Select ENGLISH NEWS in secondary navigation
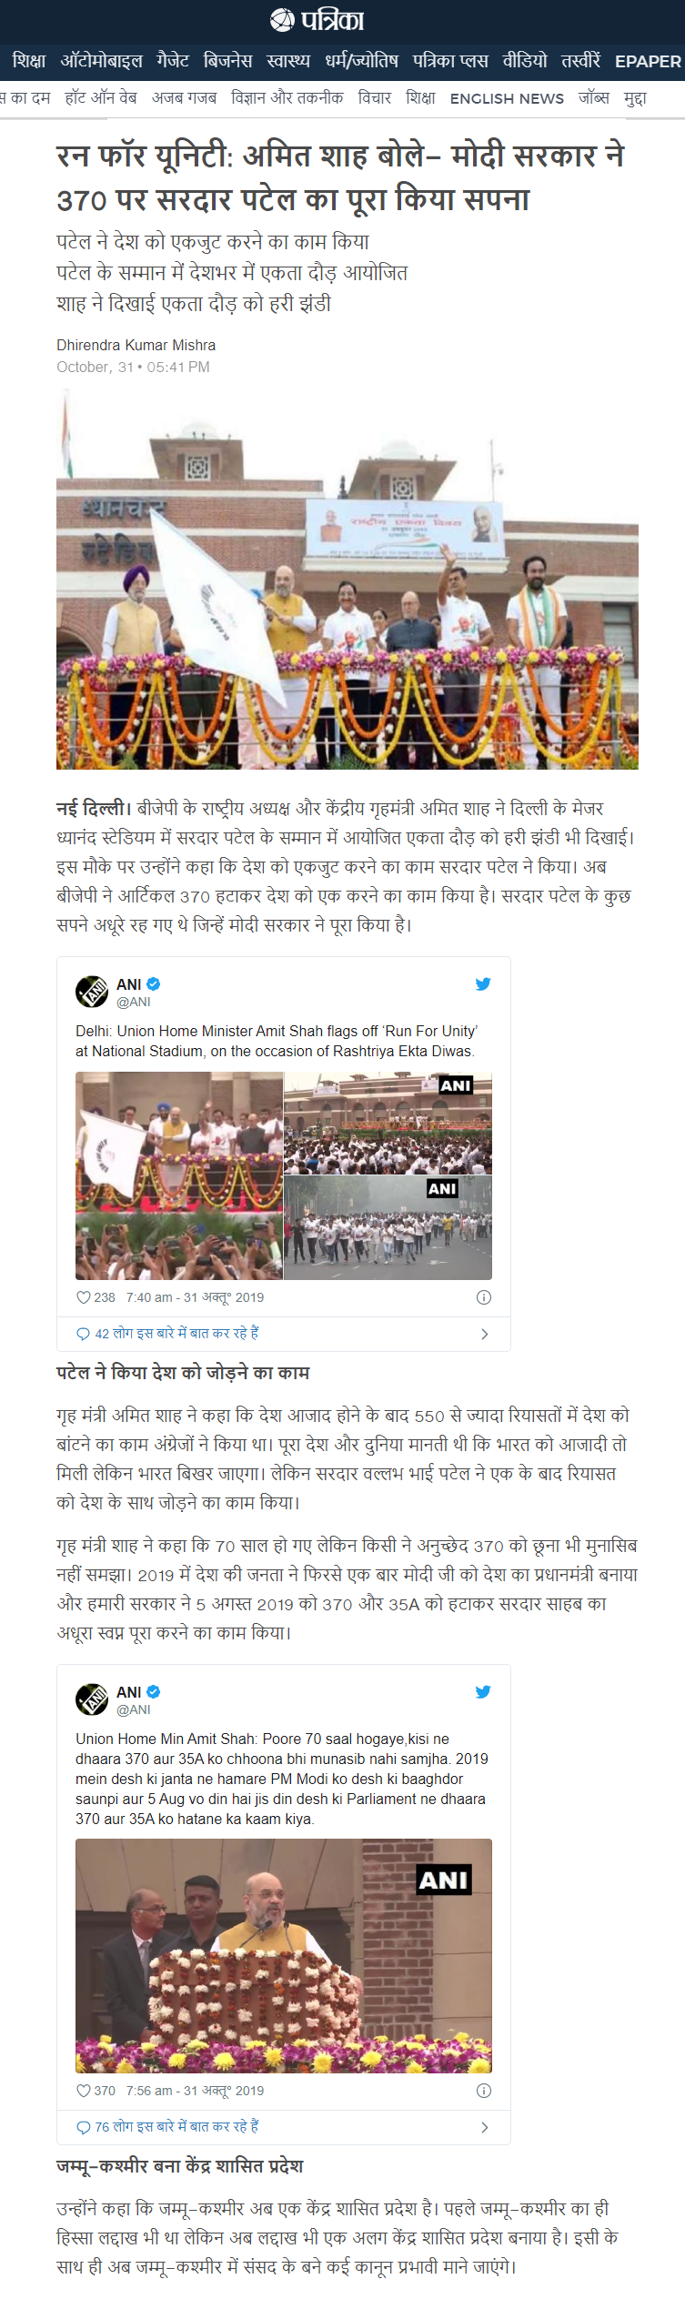The height and width of the screenshot is (2299, 685). [507, 98]
